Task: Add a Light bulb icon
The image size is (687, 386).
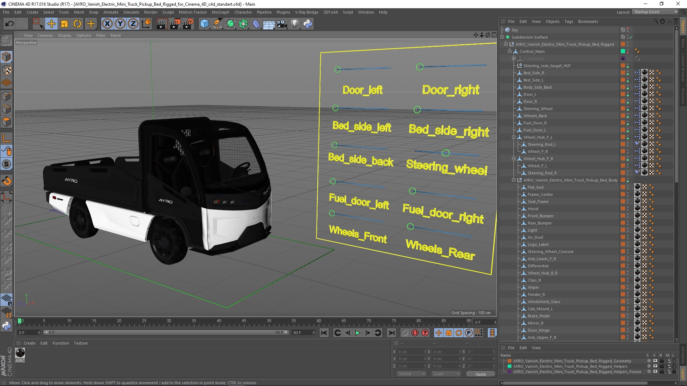Action: point(294,24)
